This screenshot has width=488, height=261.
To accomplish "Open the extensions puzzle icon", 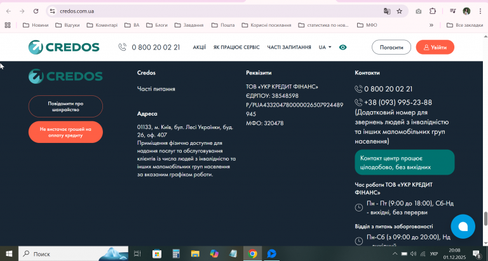I will point(433,11).
